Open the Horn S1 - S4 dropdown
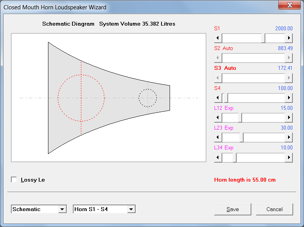Screen dimensions: 304x227 point(131,209)
